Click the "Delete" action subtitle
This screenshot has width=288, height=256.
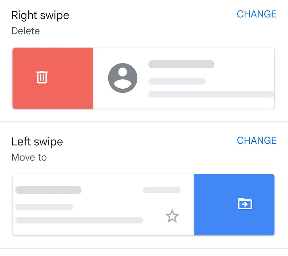[x=26, y=31]
